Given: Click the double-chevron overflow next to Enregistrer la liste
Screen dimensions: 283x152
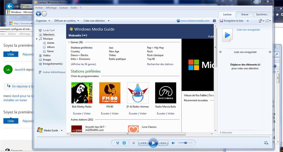Looking at the screenshot, I should 248,21.
